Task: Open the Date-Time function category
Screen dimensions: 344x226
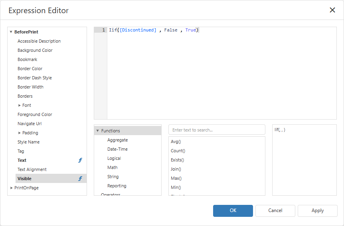Action: coord(117,149)
